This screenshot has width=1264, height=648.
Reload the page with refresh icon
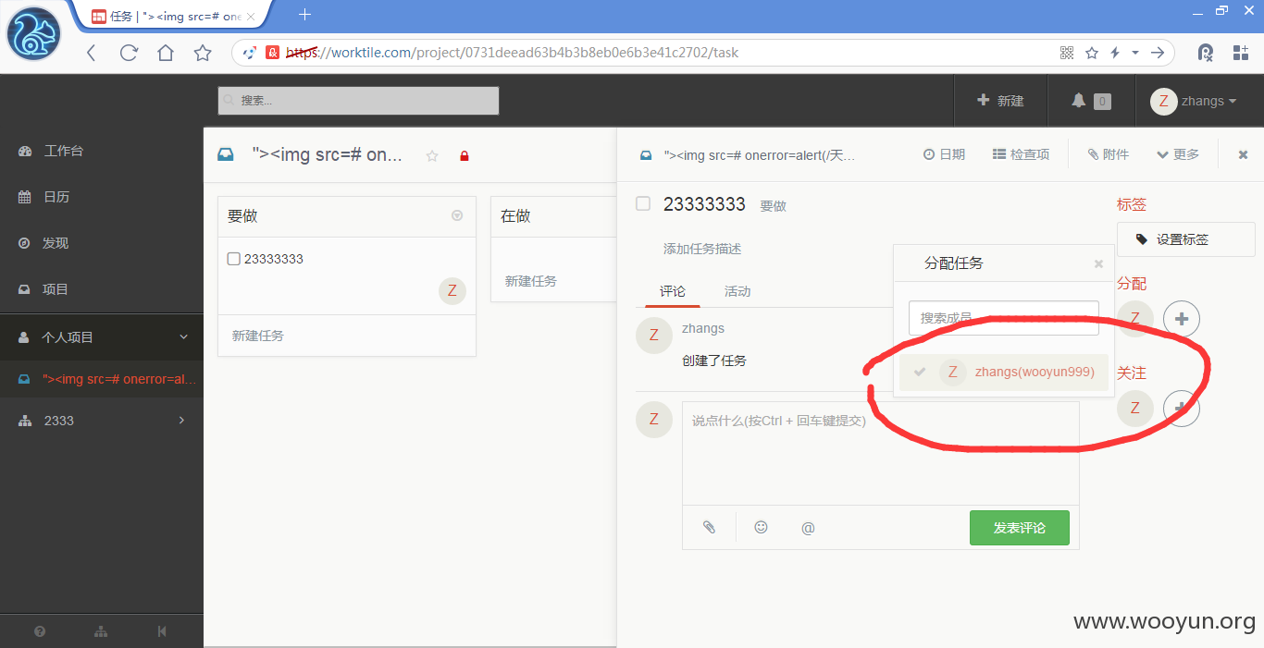129,53
